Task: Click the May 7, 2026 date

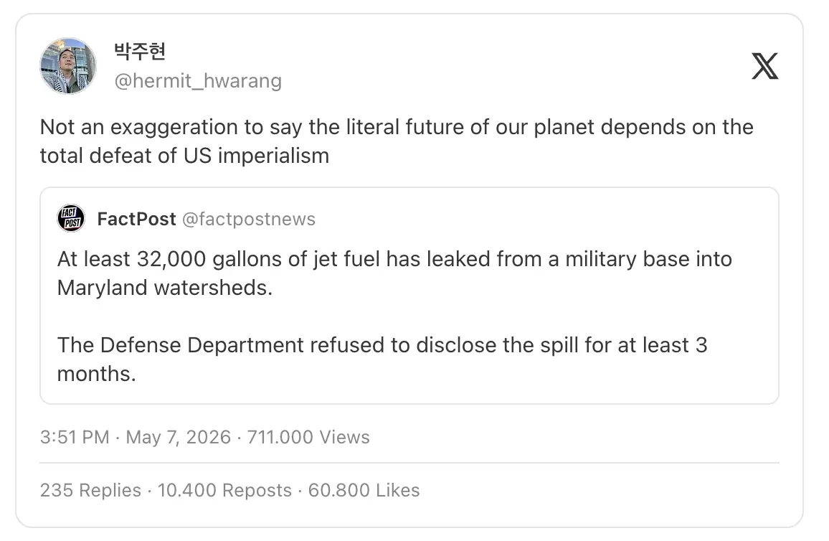Action: click(x=178, y=438)
